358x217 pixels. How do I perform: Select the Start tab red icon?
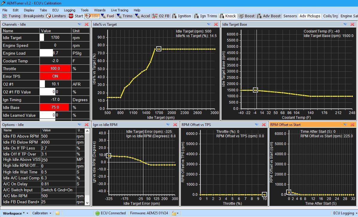(71, 16)
